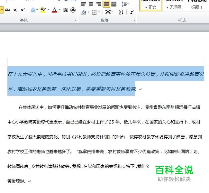Apply distributed alignment
Viewport: 209px width, 193px height.
pos(114,4)
